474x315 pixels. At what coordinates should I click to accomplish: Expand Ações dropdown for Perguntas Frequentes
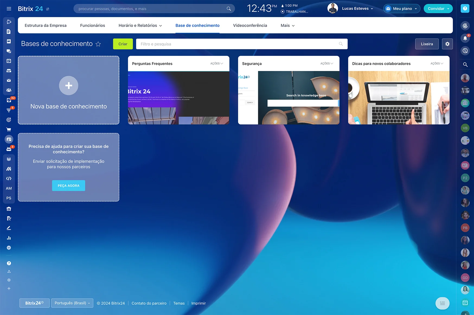pos(217,63)
